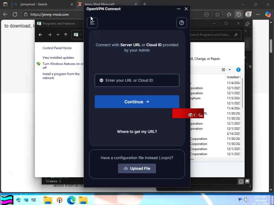Open the Edge tab actions menu
This screenshot has height=205, width=274.
pos(5,4)
